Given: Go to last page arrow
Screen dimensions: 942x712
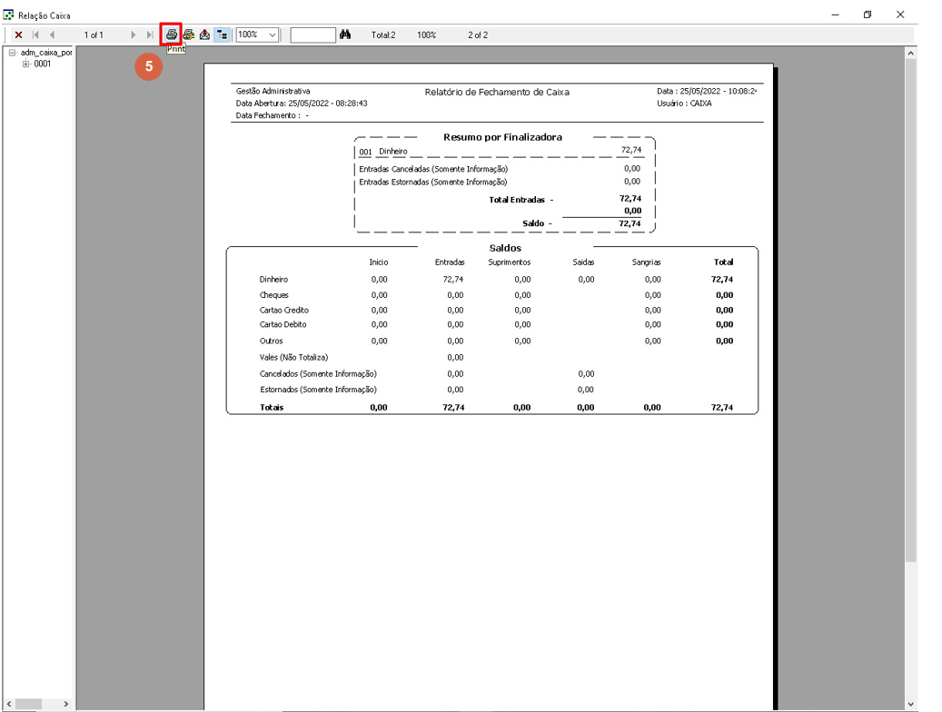Looking at the screenshot, I should click(150, 35).
